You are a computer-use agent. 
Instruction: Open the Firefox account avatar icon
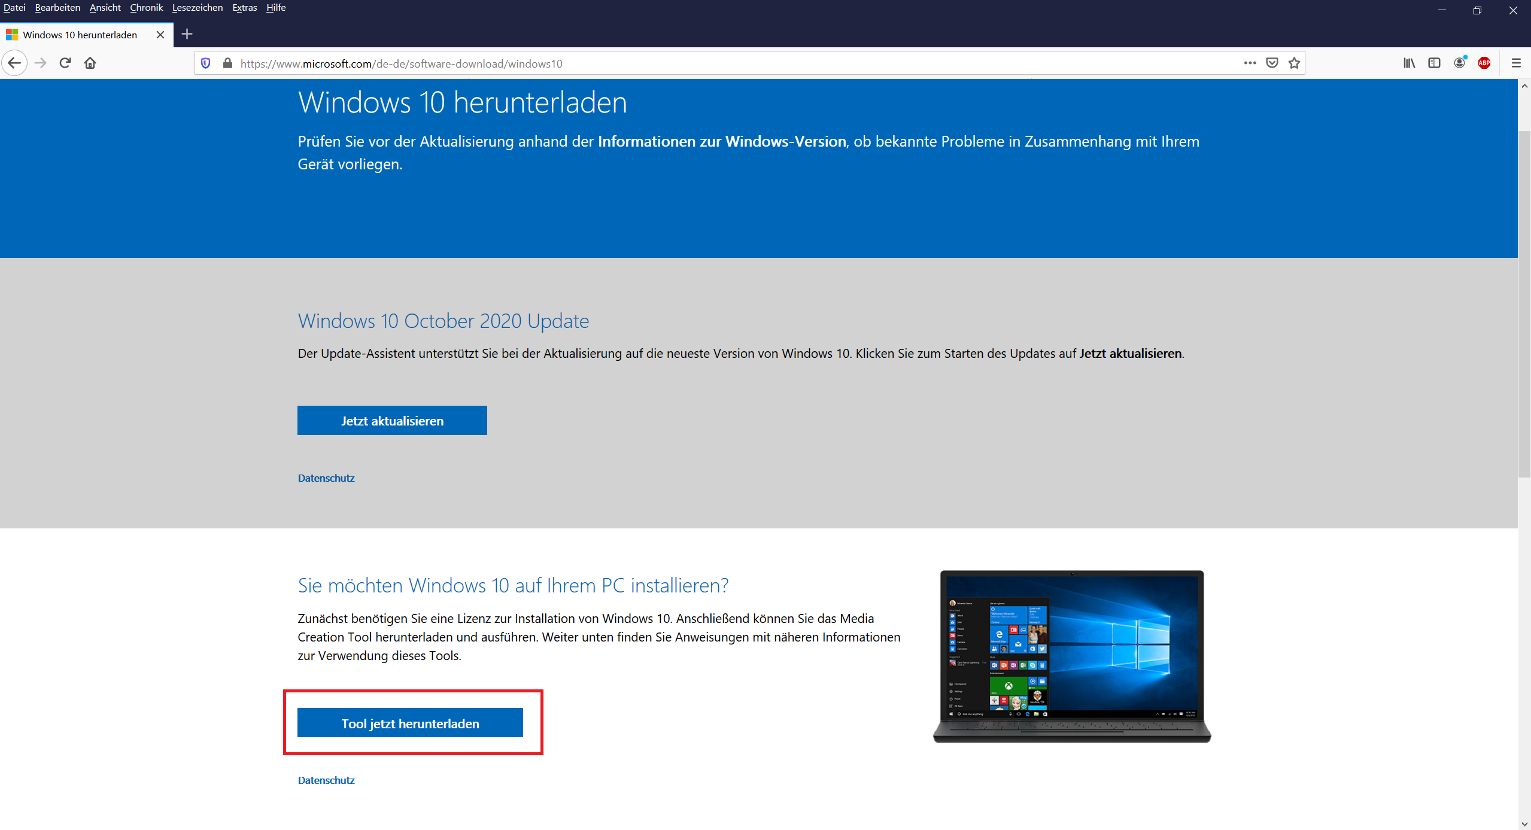pyautogui.click(x=1460, y=63)
